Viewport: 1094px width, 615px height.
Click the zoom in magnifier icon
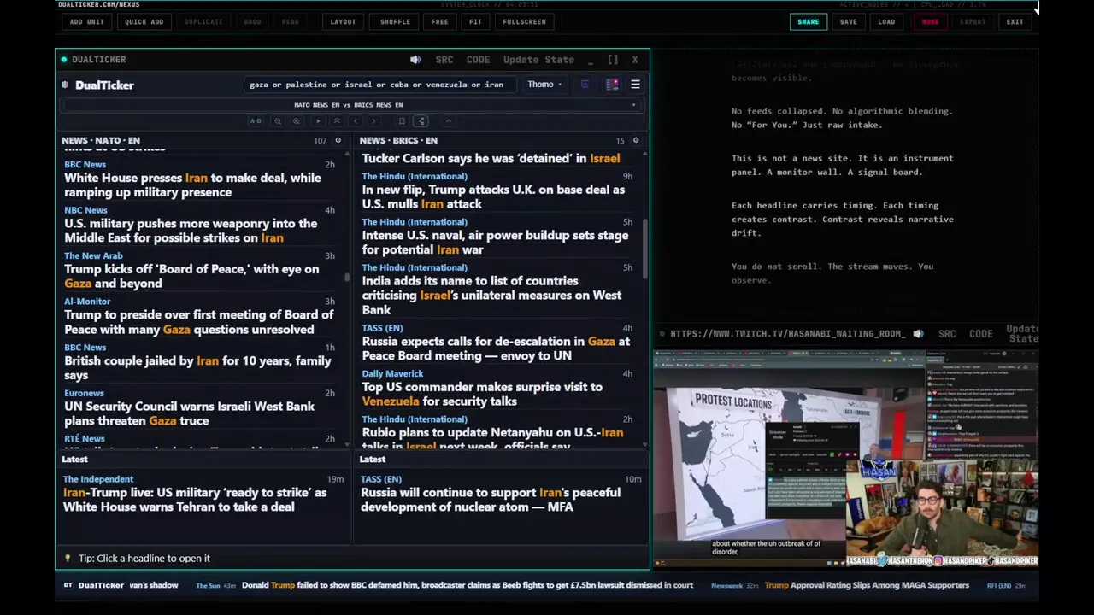click(x=297, y=121)
